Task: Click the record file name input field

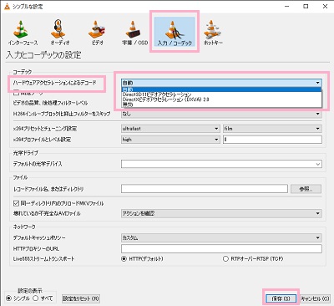Action: coord(205,189)
